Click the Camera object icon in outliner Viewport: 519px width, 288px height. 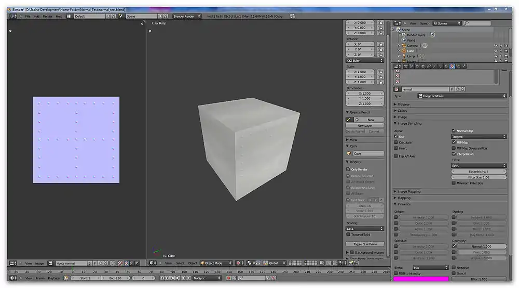(x=404, y=46)
